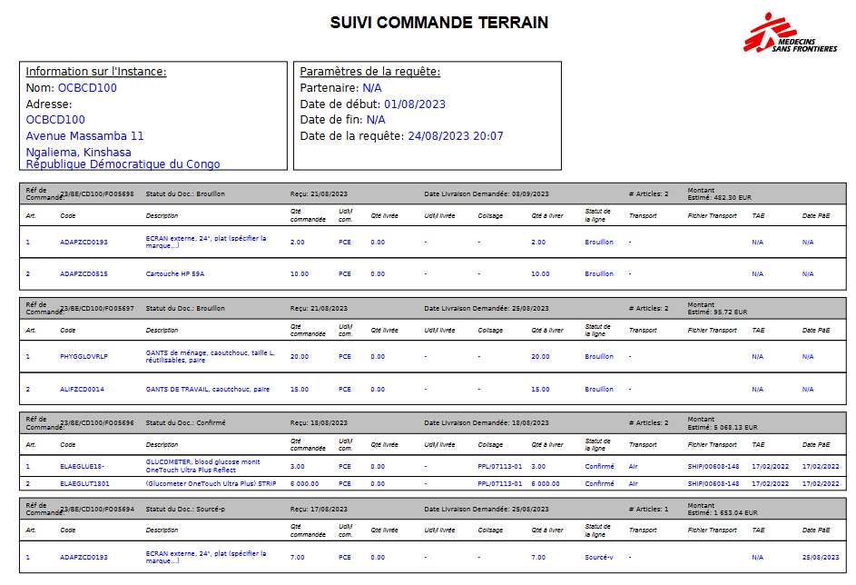Select order header ending in FO05696
This screenshot has height=585, width=856.
(96, 422)
